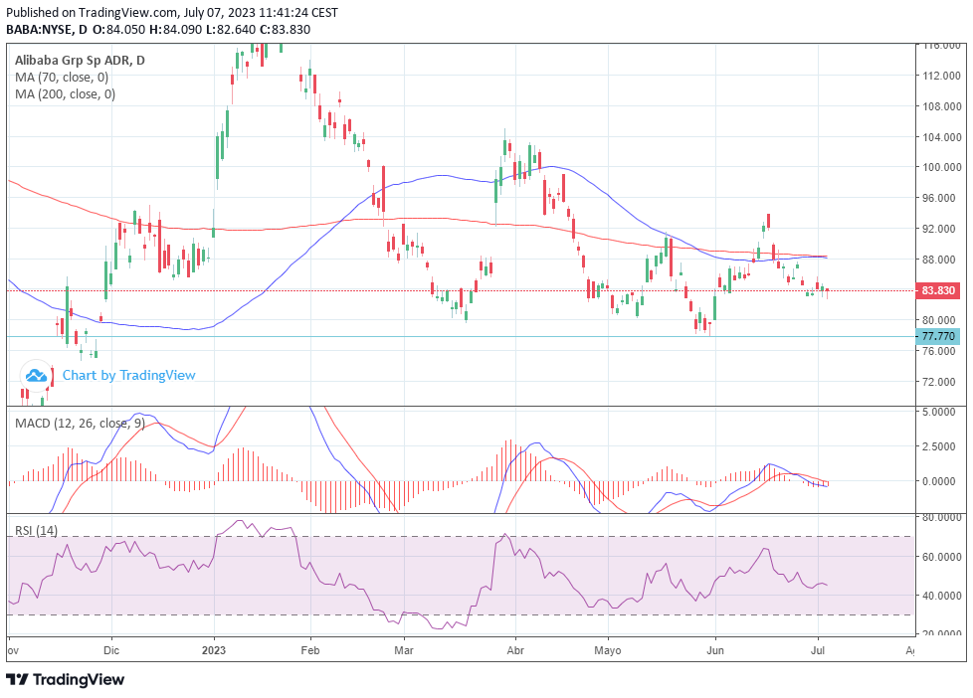Click the MA (70, close, 0) indicator label
Screen dimensions: 973x698
tap(62, 77)
